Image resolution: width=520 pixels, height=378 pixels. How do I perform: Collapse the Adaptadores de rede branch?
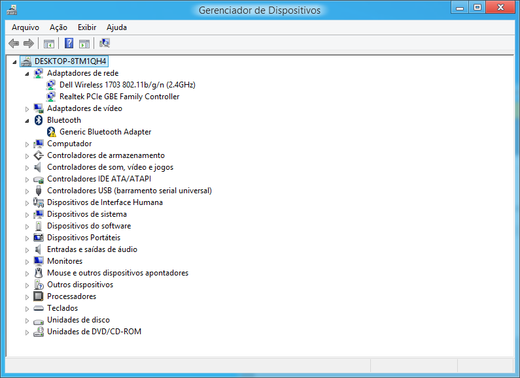point(27,74)
